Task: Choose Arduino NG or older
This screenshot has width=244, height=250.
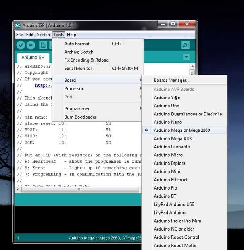Action: click(x=184, y=229)
